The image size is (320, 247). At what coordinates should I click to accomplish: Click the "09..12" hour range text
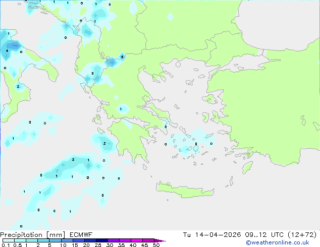256,235
